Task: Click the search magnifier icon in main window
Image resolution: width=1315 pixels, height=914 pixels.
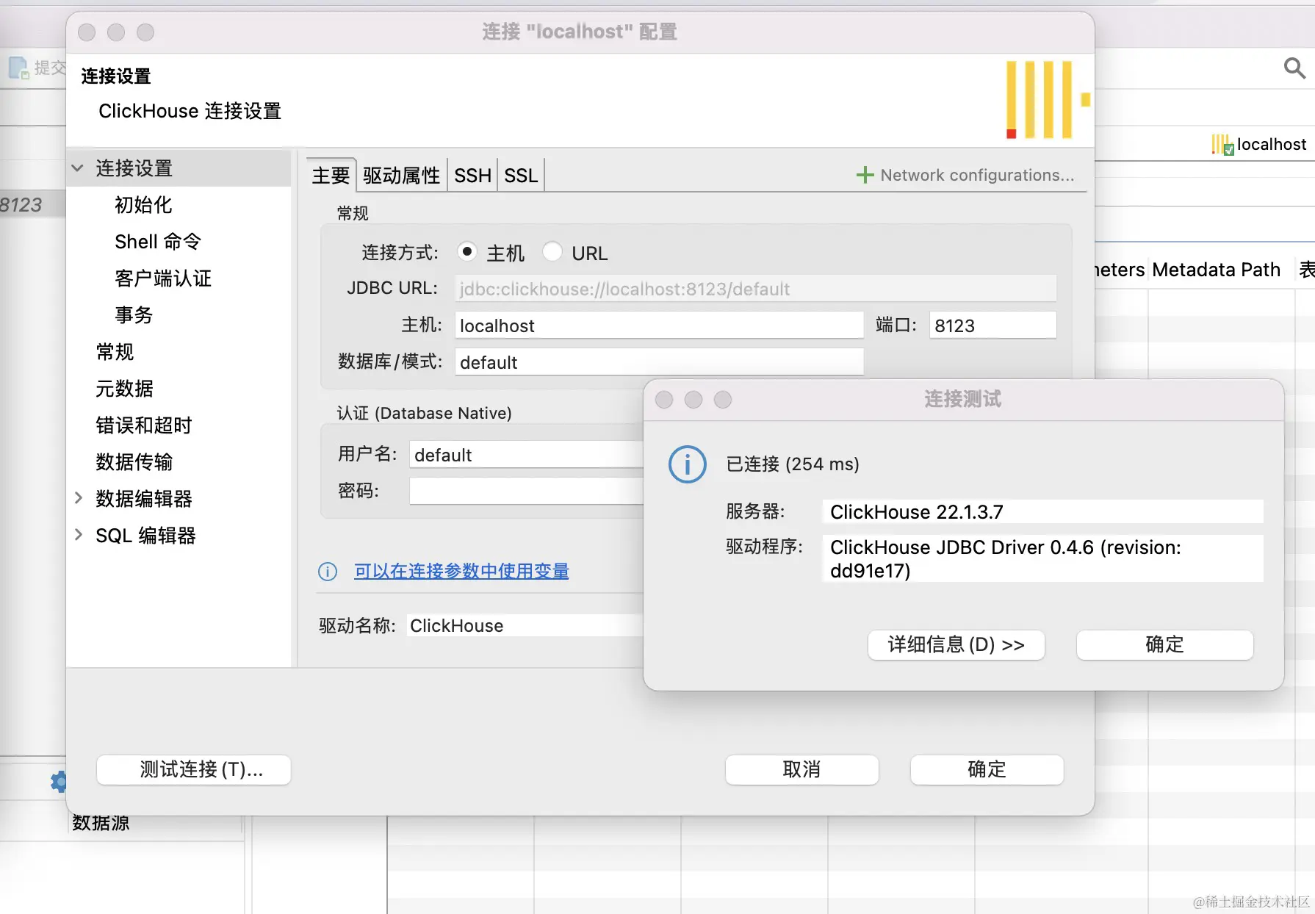Action: click(x=1294, y=68)
